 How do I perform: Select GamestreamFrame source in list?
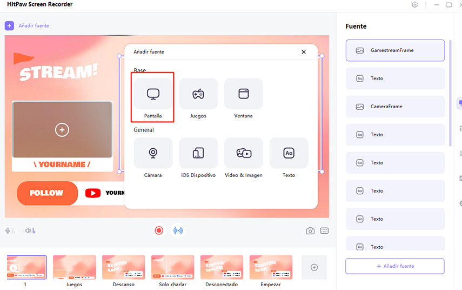coord(395,50)
